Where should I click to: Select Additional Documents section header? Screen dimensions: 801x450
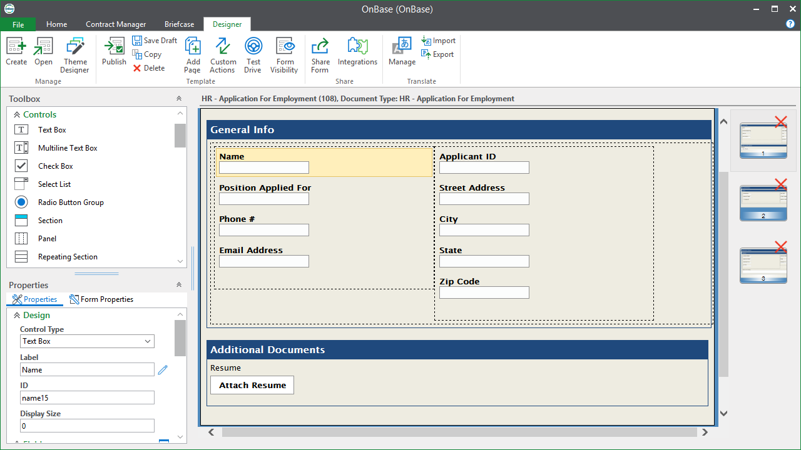pyautogui.click(x=457, y=349)
